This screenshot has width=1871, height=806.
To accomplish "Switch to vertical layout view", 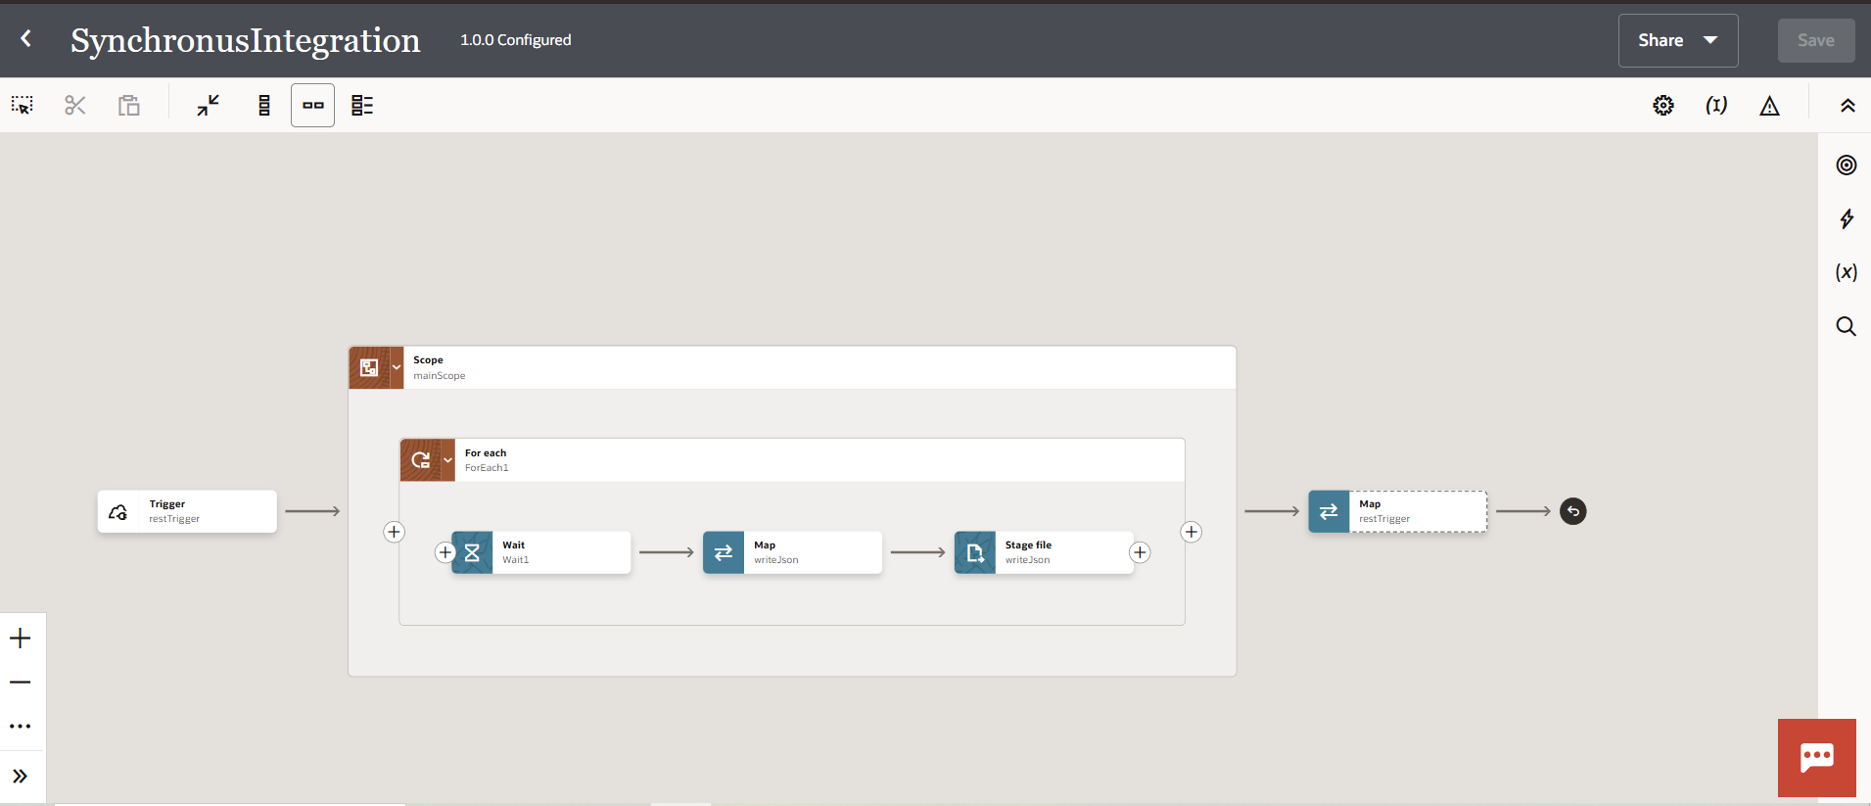I will tap(263, 106).
